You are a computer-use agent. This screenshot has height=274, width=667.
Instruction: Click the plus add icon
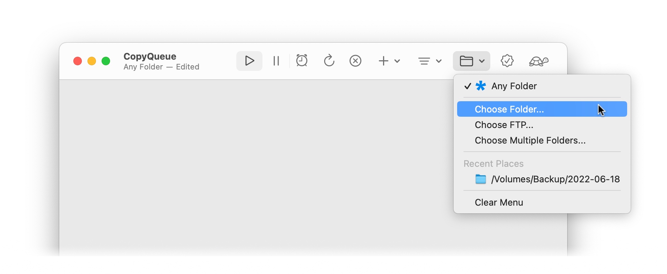(x=383, y=61)
